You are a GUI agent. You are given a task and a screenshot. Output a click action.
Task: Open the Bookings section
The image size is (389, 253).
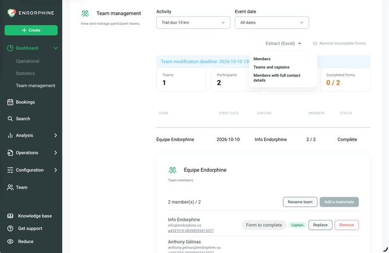click(x=26, y=102)
